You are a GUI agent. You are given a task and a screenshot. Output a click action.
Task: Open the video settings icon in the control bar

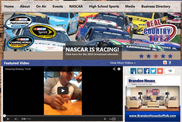[105, 119]
